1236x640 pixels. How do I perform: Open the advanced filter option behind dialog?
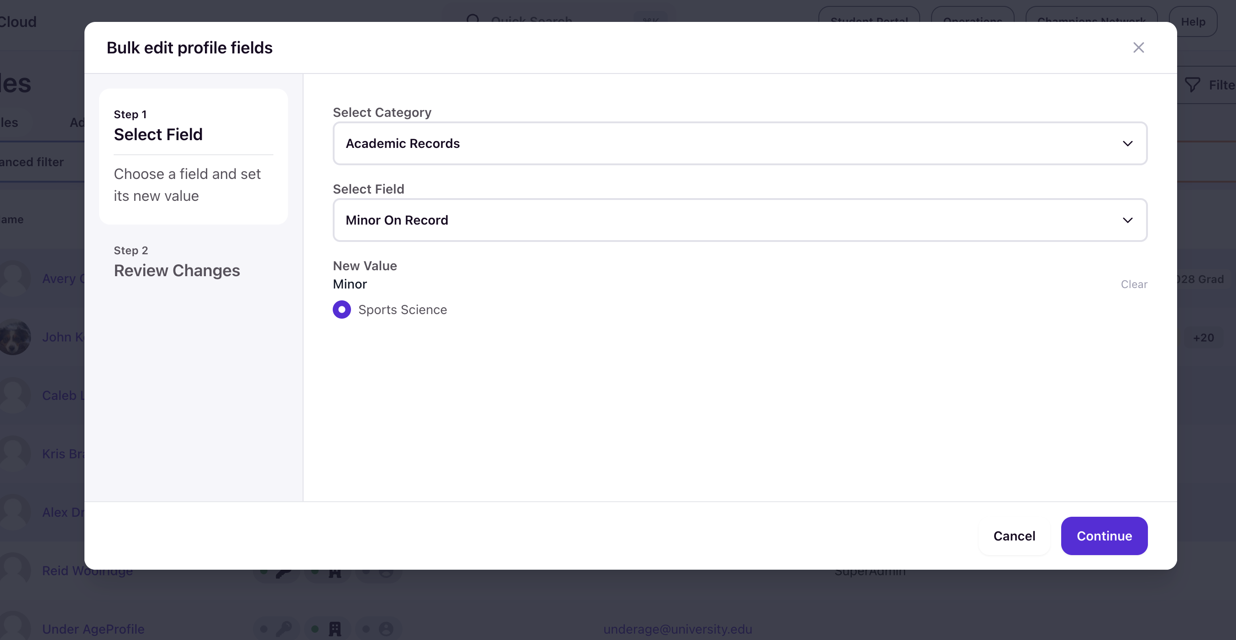click(31, 162)
